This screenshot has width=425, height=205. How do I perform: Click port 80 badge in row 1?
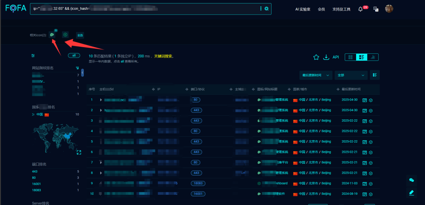coord(196,100)
